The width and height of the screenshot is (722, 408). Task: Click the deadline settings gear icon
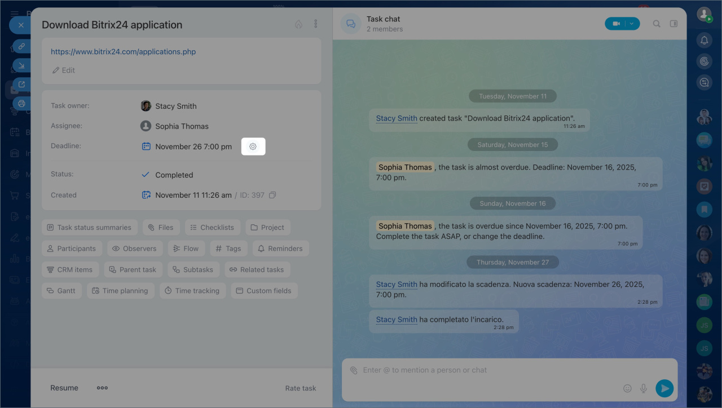pyautogui.click(x=253, y=147)
